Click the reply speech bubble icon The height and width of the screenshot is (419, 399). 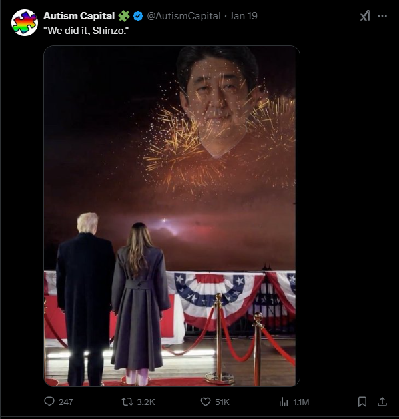click(49, 402)
